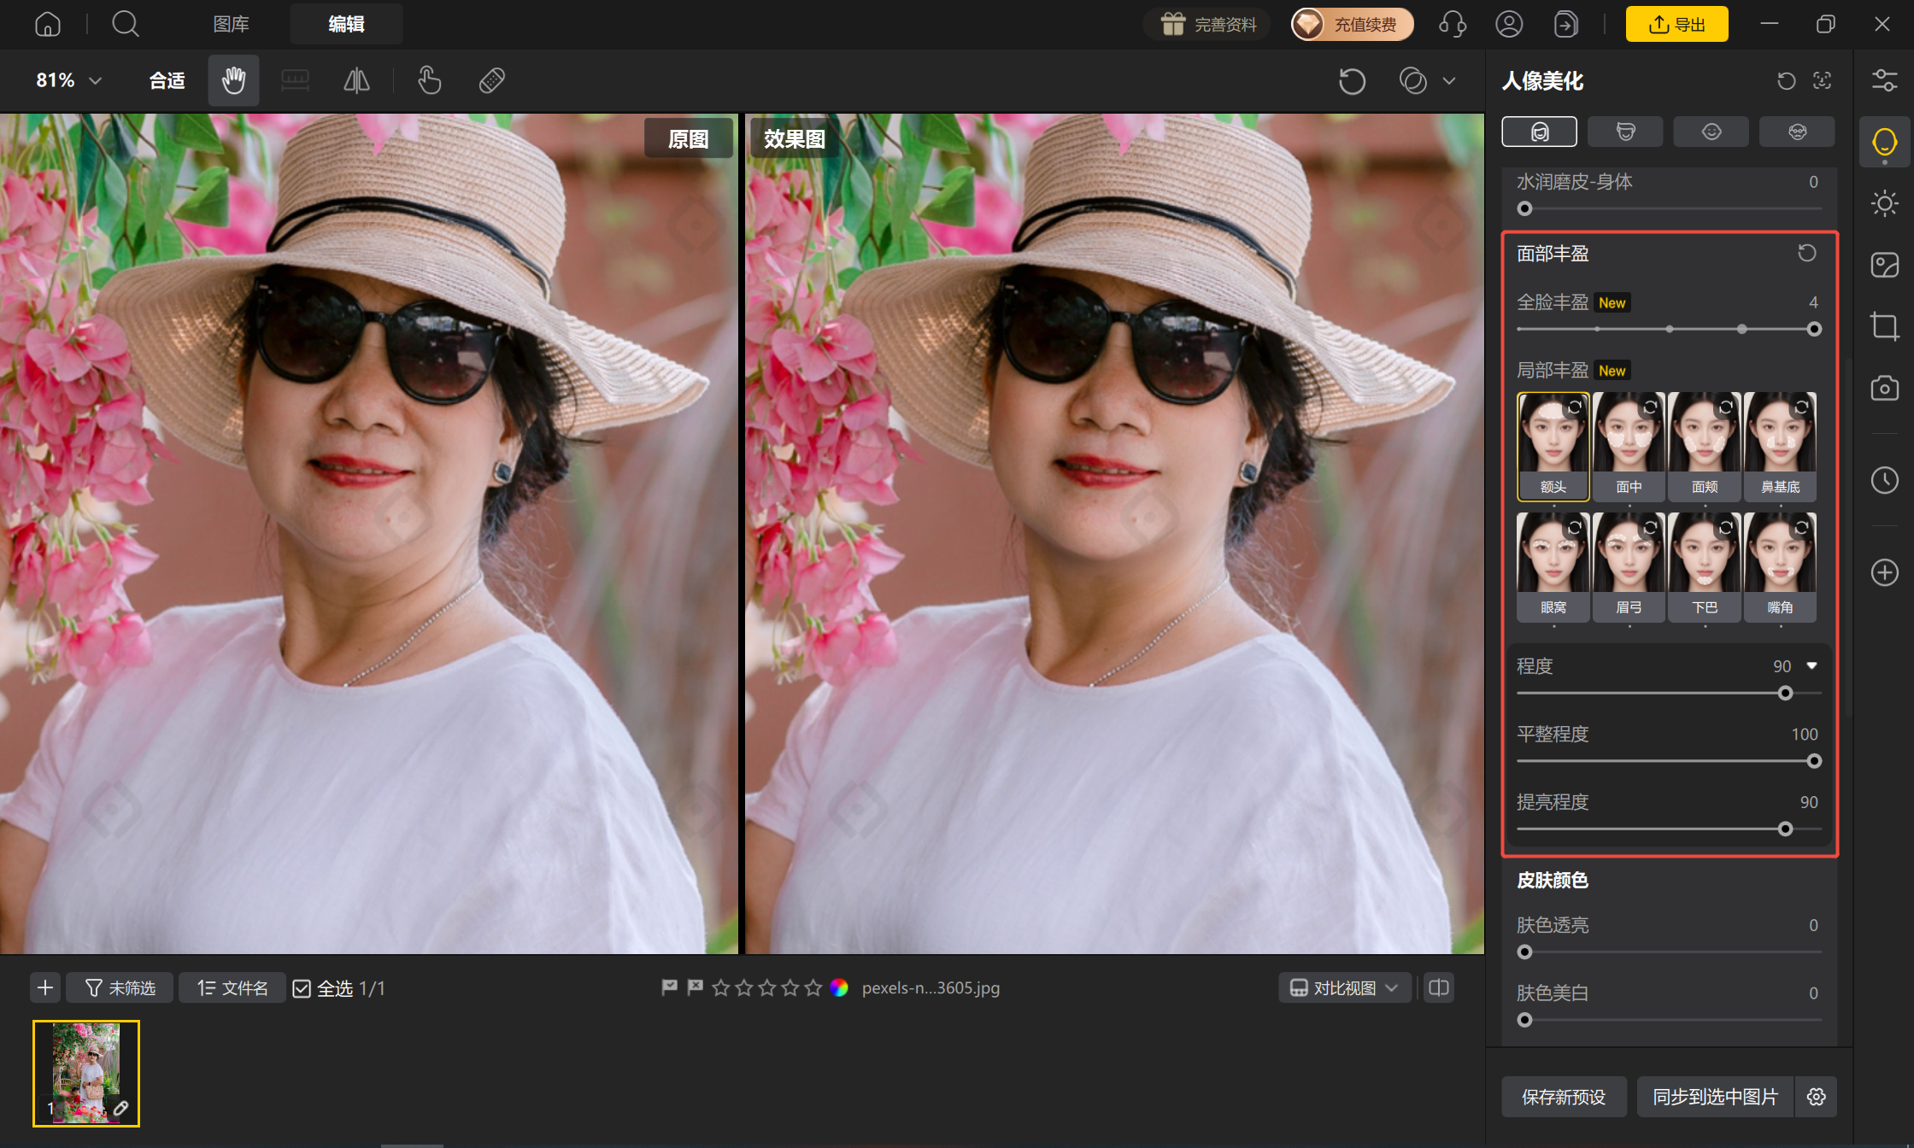Toggle the split compare view icon
The width and height of the screenshot is (1914, 1148).
point(1439,988)
